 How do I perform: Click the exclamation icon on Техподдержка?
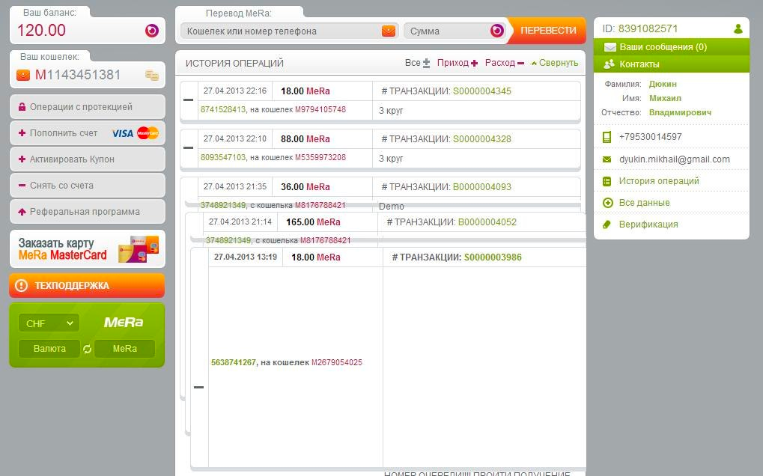tap(22, 285)
